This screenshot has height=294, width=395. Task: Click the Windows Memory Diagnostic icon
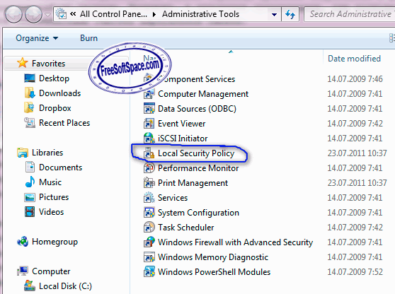[x=149, y=257]
